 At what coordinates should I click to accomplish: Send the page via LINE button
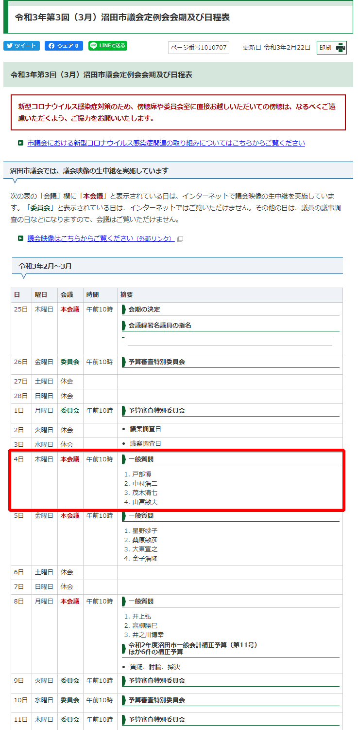coord(108,46)
